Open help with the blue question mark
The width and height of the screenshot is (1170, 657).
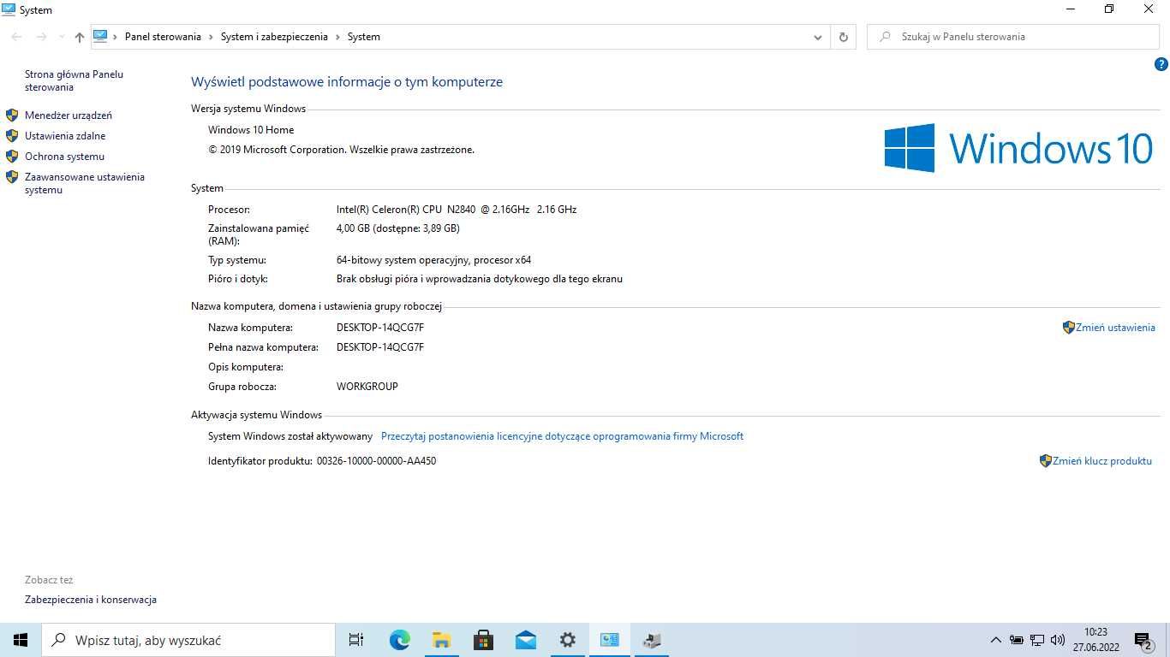coord(1161,64)
